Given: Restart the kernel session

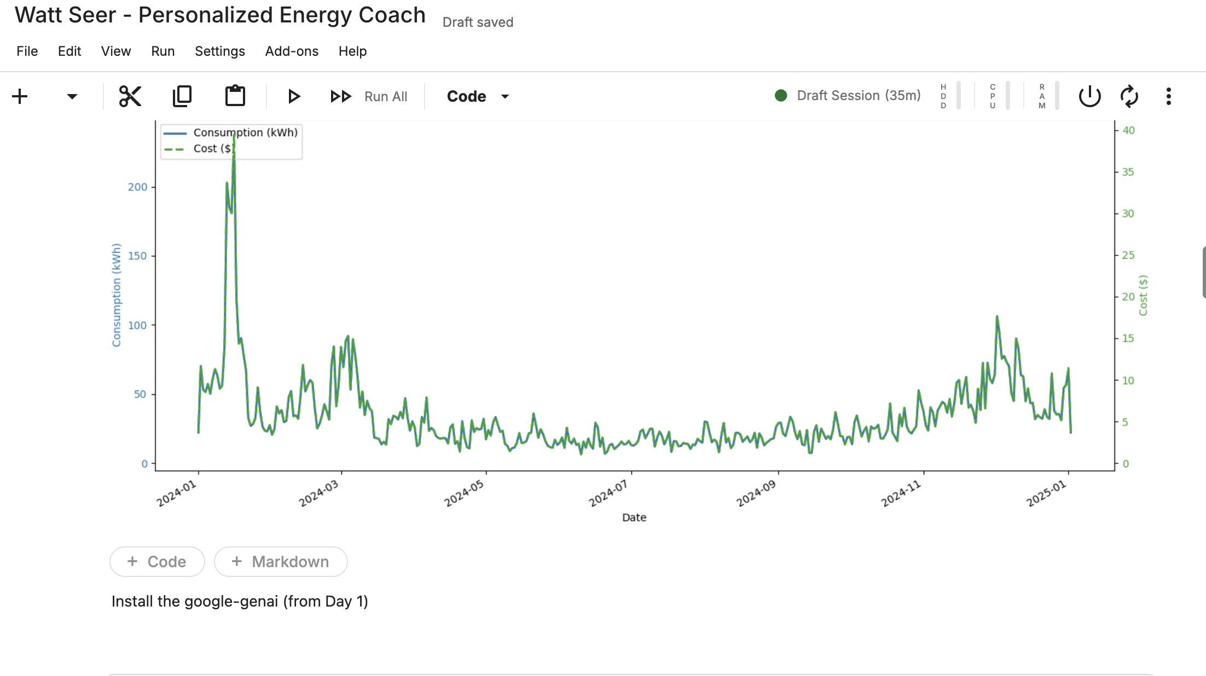Looking at the screenshot, I should coord(1130,96).
